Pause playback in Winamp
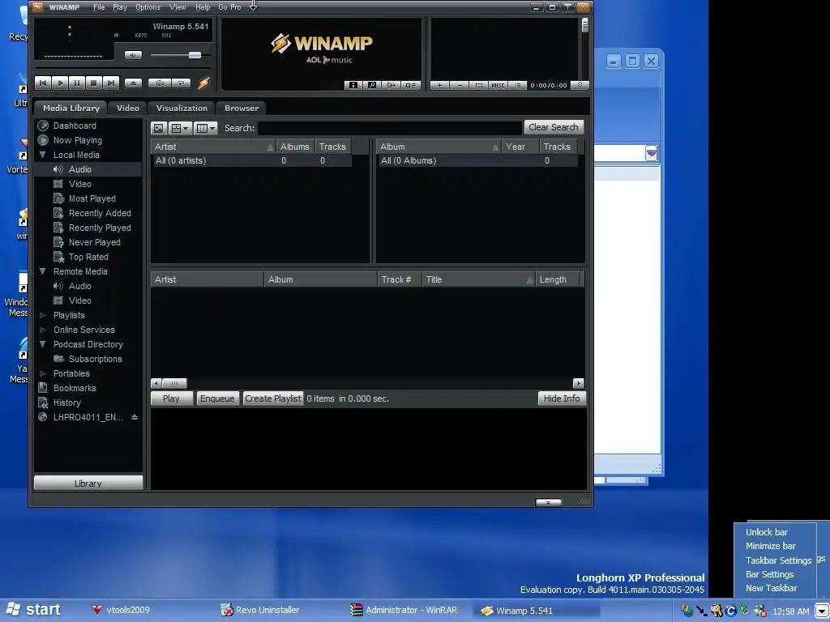 pos(77,83)
